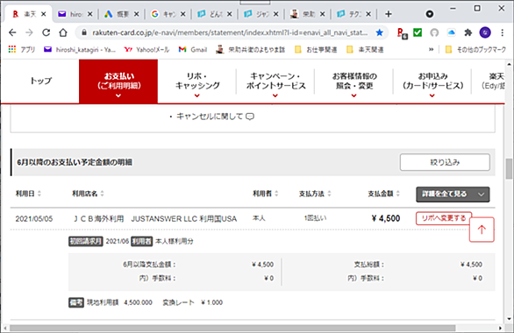Image resolution: width=514 pixels, height=333 pixels.
Task: Open the Apps grid shortcut in bookmarks bar
Action: (x=12, y=49)
